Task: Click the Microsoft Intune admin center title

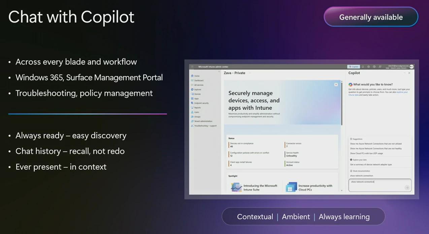Action: 213,67
